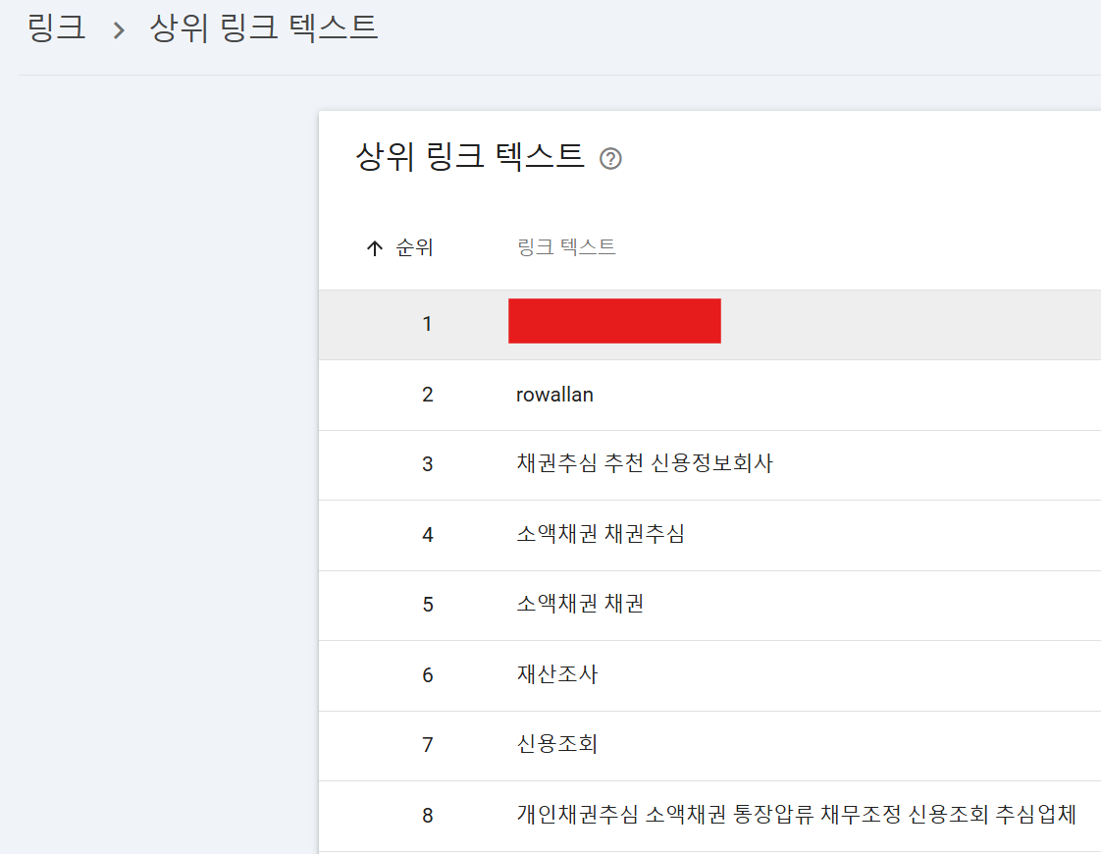Open the 채권추심 추천 신용정보회사 row

click(x=709, y=465)
